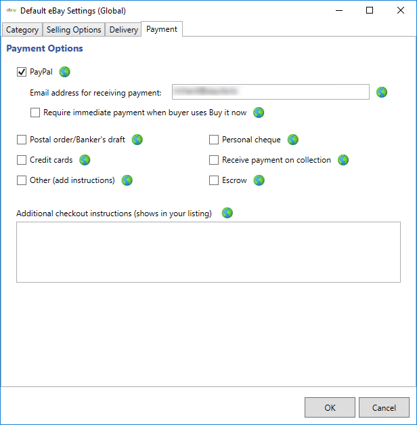Click globe icon next to Personal cheque
The image size is (417, 425).
[293, 140]
